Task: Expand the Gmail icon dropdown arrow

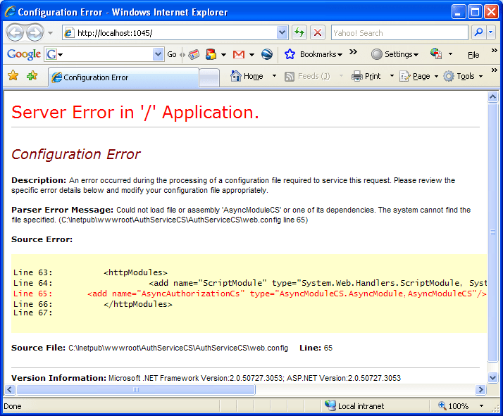Action: pos(252,55)
